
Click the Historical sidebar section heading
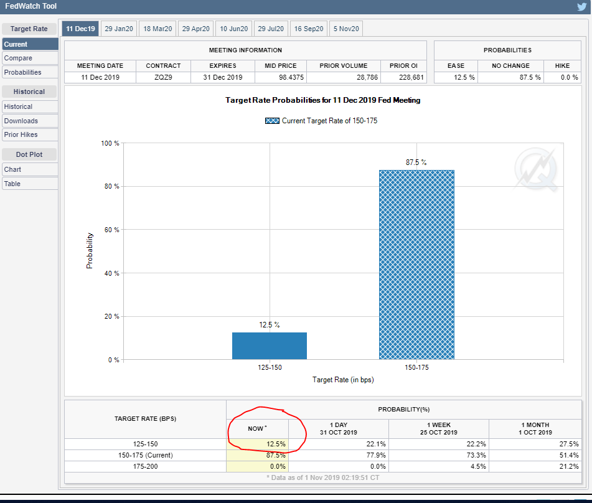click(x=29, y=92)
